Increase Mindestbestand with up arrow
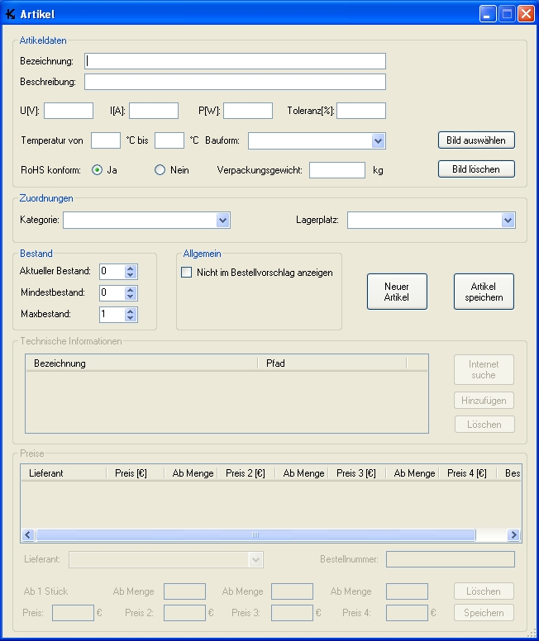 130,290
